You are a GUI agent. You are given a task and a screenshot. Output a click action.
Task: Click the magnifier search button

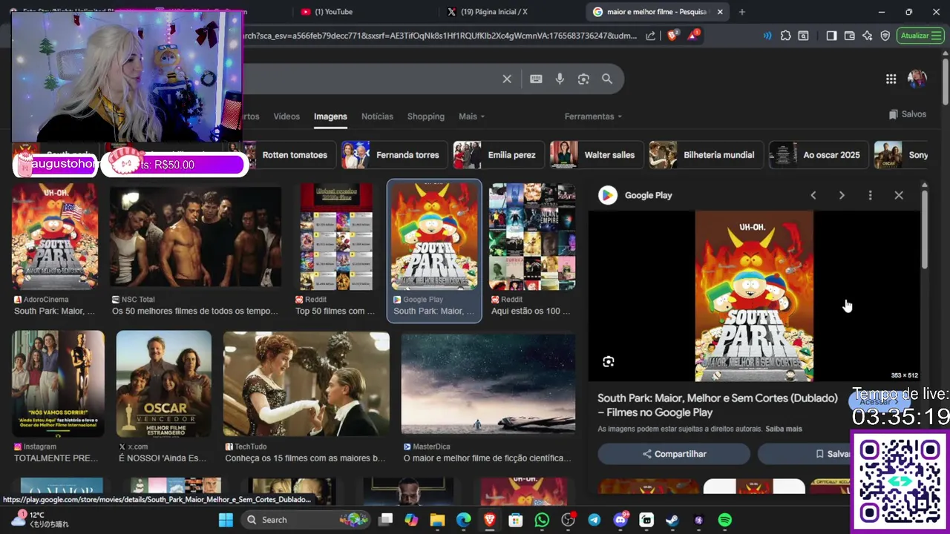pyautogui.click(x=607, y=79)
